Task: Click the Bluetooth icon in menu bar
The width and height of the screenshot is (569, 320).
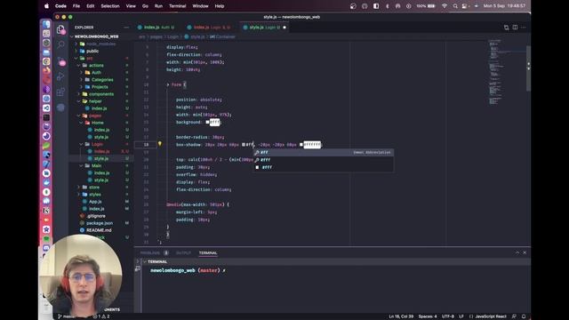Action: point(388,6)
